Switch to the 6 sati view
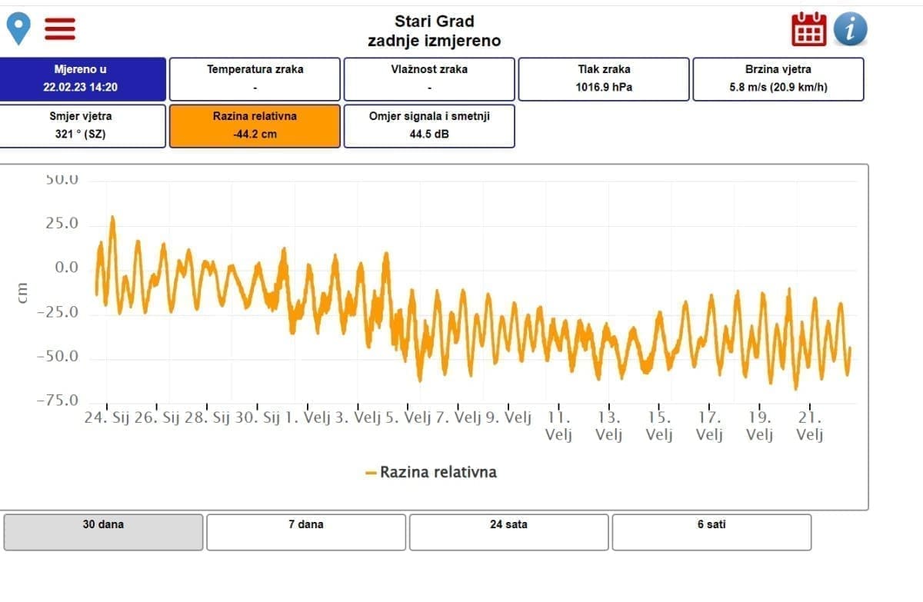 point(711,532)
